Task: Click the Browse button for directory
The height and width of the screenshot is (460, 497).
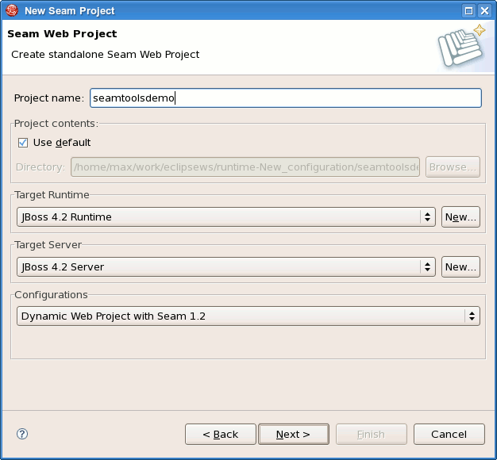Action: point(453,167)
